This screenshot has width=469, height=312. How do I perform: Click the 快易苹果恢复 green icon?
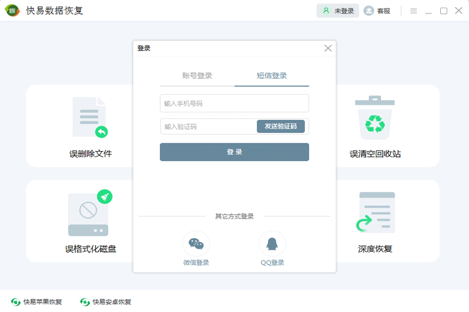coord(16,302)
